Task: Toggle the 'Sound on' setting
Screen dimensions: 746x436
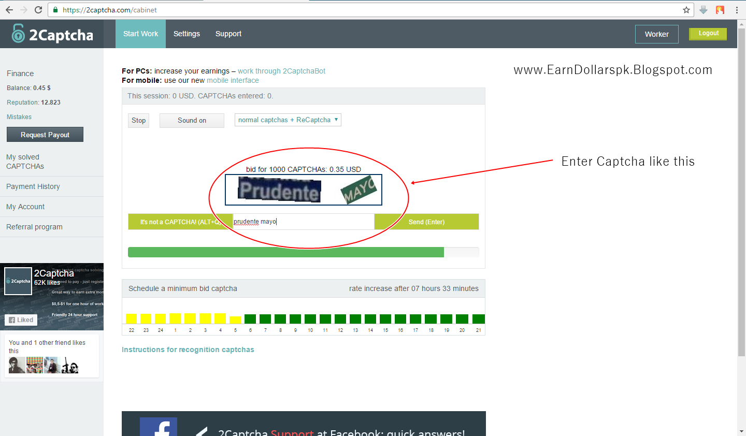Action: (x=192, y=120)
